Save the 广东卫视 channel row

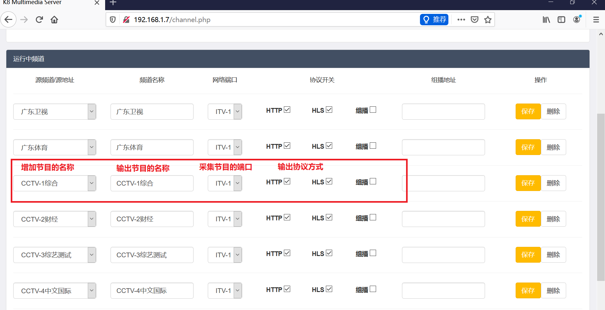[x=528, y=111]
